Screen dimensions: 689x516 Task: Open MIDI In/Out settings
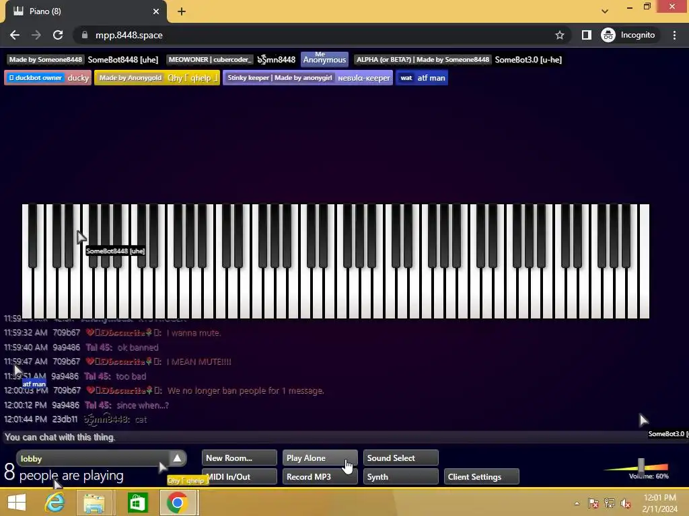click(x=240, y=476)
